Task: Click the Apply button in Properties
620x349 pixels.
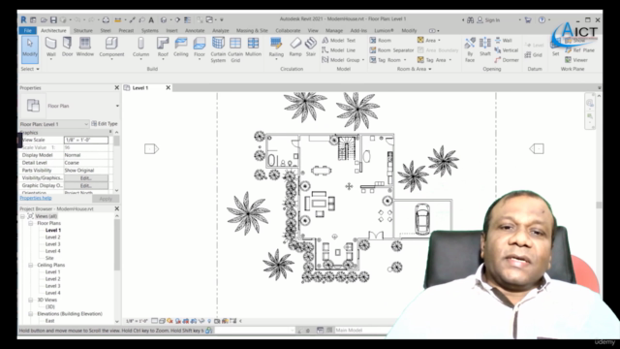Action: [106, 199]
